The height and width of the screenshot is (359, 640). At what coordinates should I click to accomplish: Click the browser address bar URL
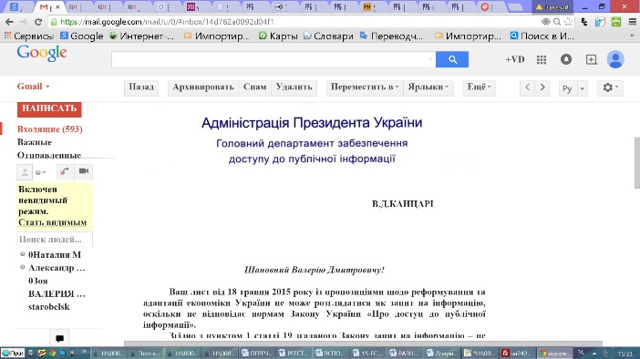tap(168, 22)
